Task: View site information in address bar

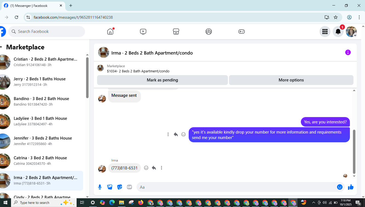Action: (28, 17)
